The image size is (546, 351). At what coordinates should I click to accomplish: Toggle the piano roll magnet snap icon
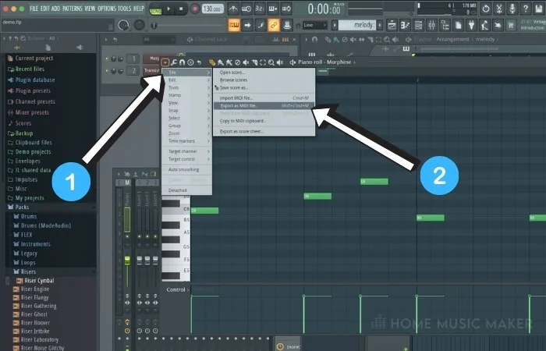pyautogui.click(x=182, y=62)
